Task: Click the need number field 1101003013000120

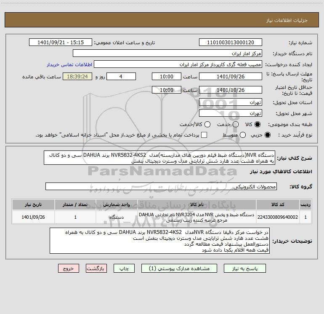Action: pos(231,43)
